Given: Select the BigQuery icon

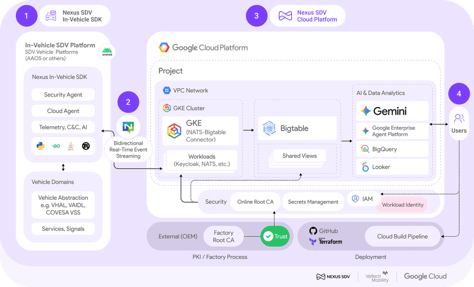Looking at the screenshot, I should pyautogui.click(x=365, y=149).
